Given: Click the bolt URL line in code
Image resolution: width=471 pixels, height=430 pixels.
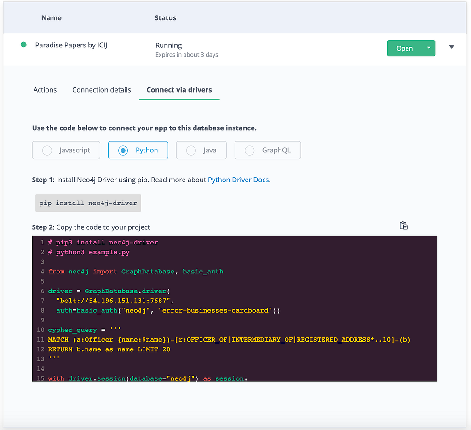Looking at the screenshot, I should pyautogui.click(x=115, y=301).
